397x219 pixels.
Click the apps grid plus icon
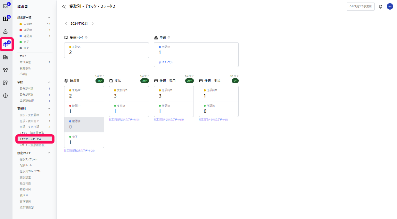point(5,83)
